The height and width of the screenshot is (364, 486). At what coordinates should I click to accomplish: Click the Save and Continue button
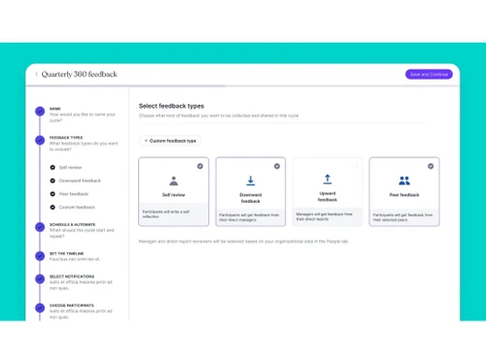[x=429, y=74]
